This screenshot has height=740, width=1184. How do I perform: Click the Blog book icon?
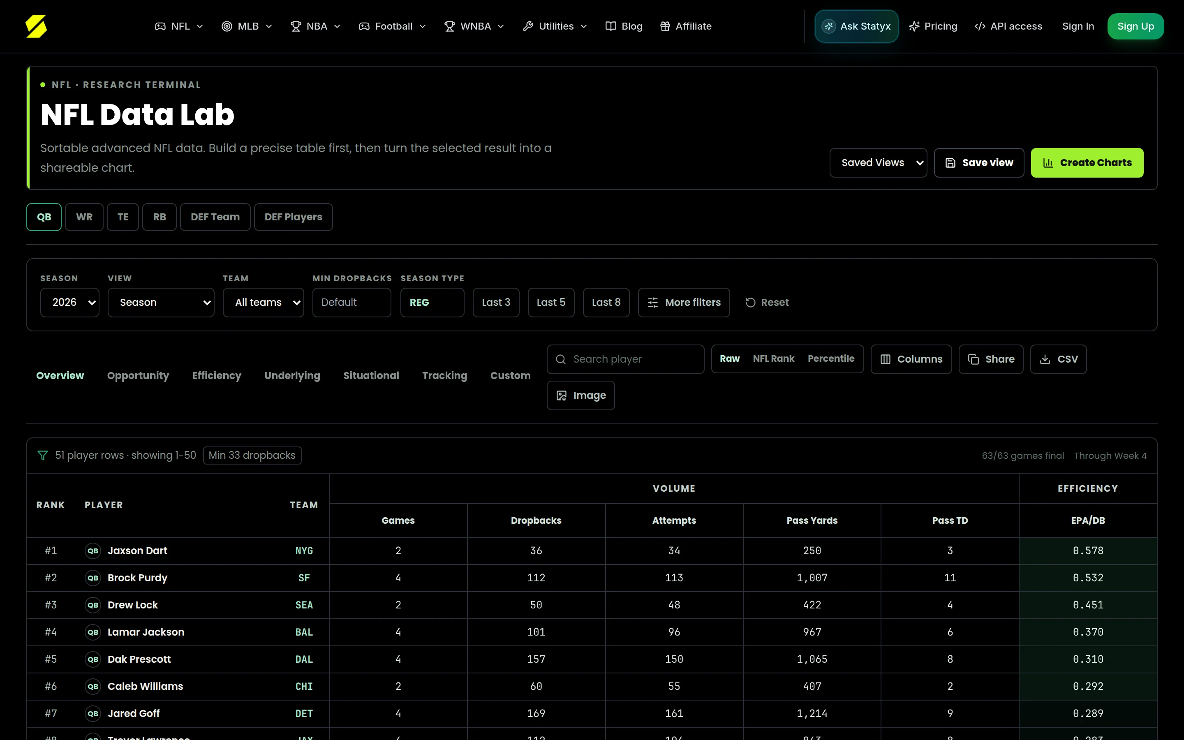coord(610,26)
